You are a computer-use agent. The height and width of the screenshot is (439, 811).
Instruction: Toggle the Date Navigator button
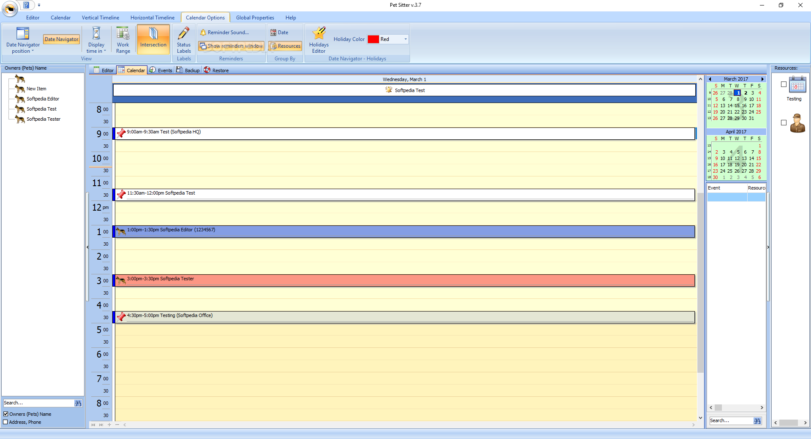(62, 39)
